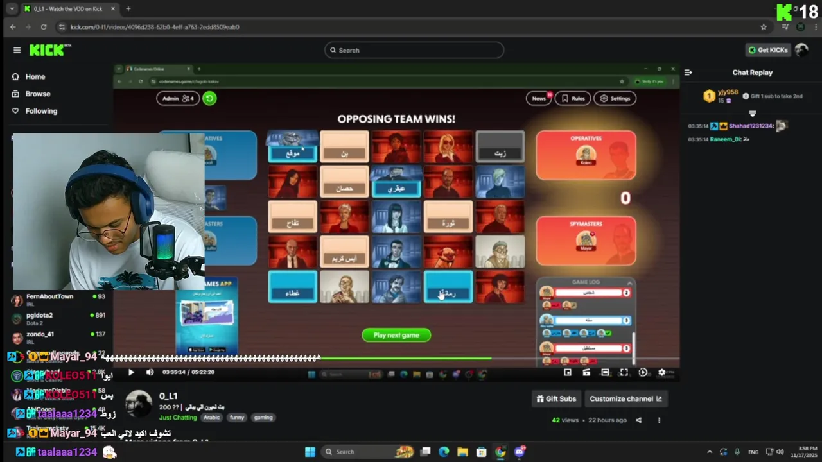Bookmark this page with star icon
This screenshot has height=462, width=822.
[764, 27]
